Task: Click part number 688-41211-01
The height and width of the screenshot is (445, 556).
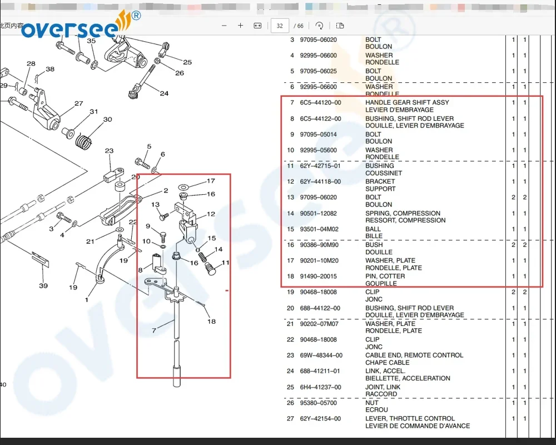Action: click(320, 371)
